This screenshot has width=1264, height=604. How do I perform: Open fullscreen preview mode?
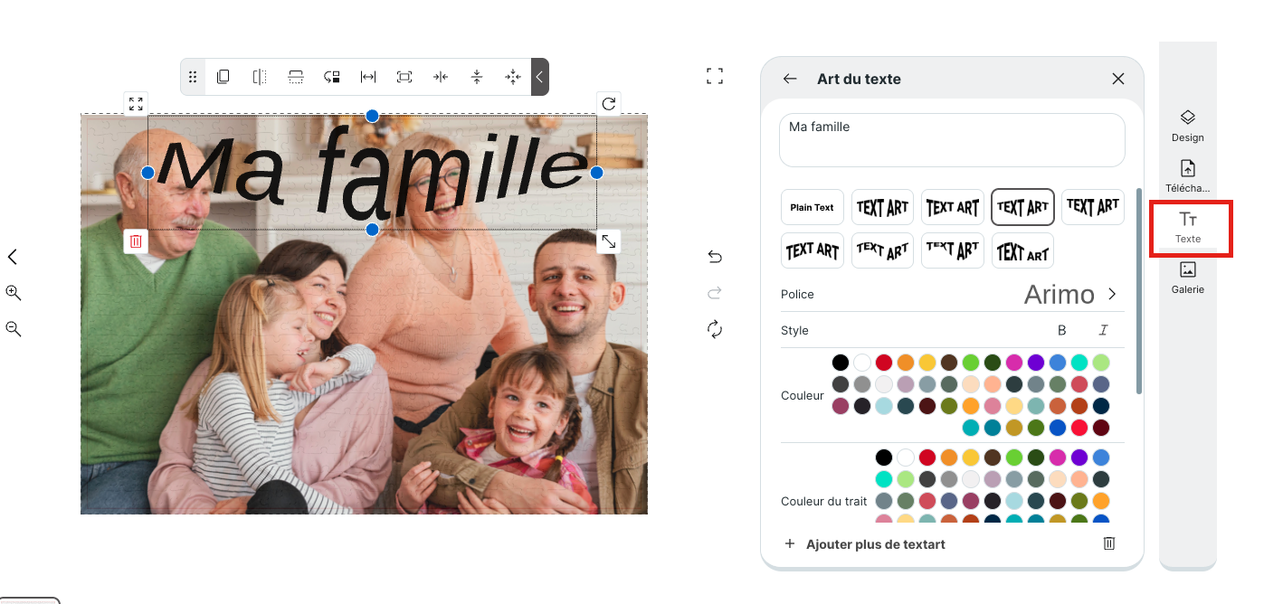pos(715,76)
